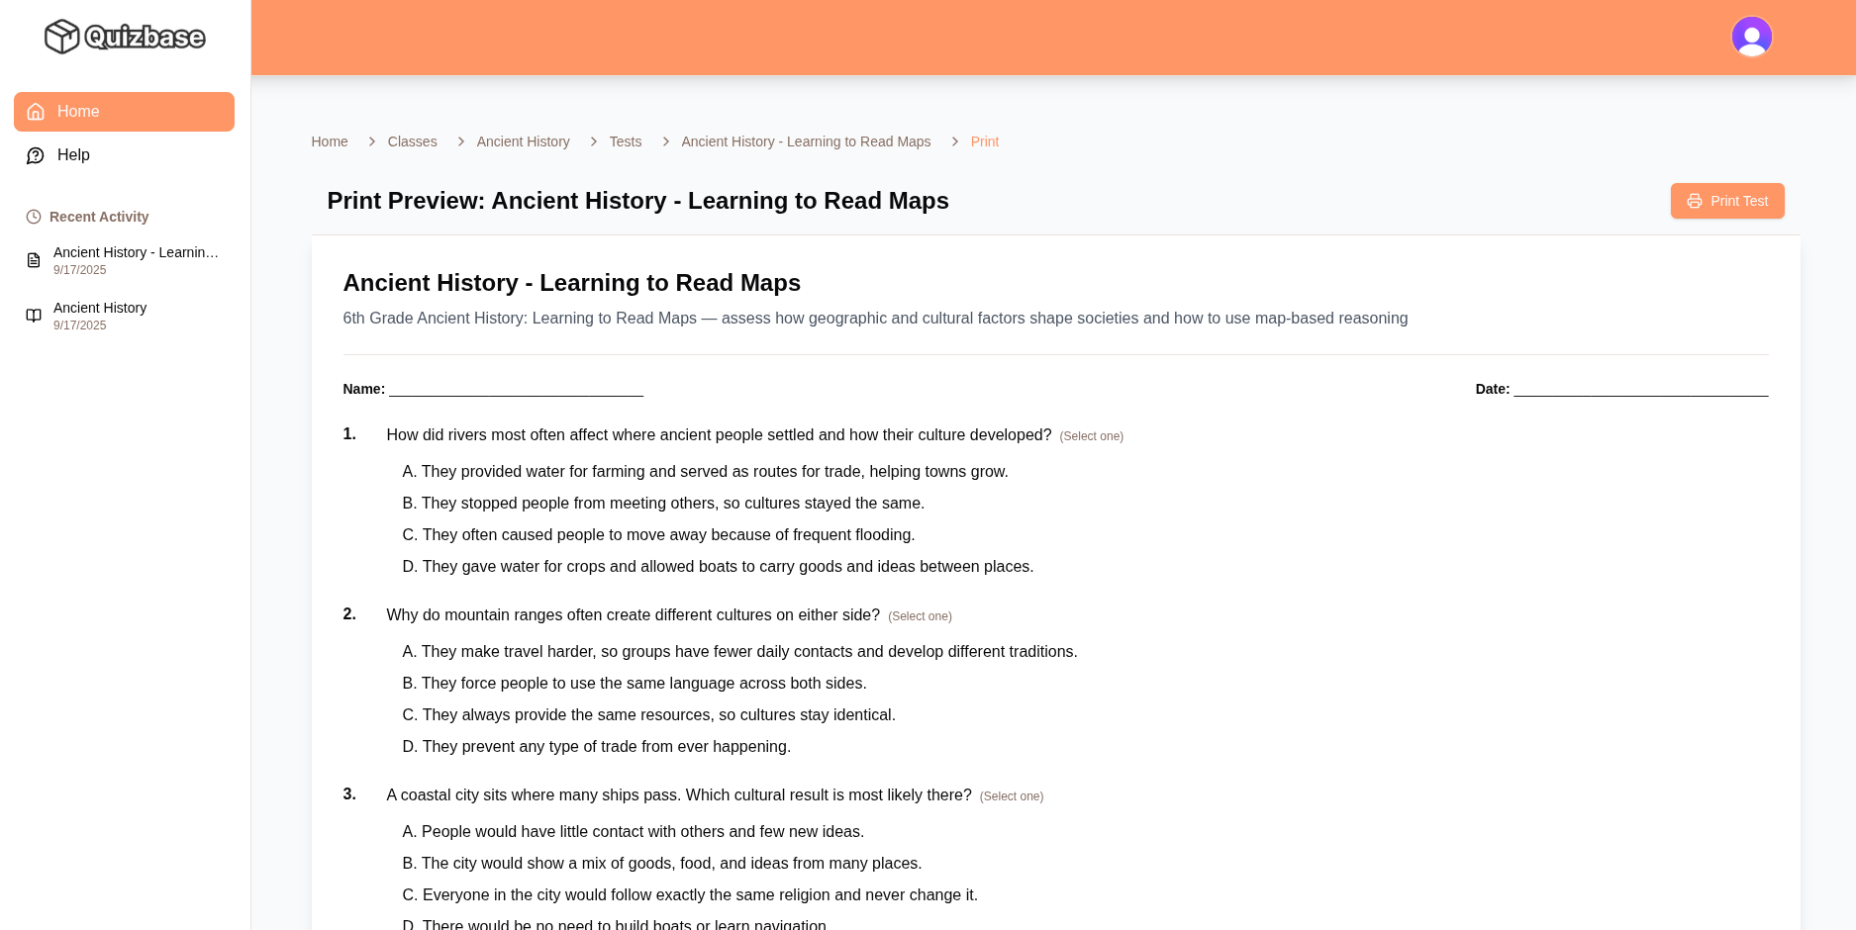The image size is (1856, 930).
Task: Open 'Ancient History - Learning to Read Maps' breadcrumb
Action: (806, 141)
